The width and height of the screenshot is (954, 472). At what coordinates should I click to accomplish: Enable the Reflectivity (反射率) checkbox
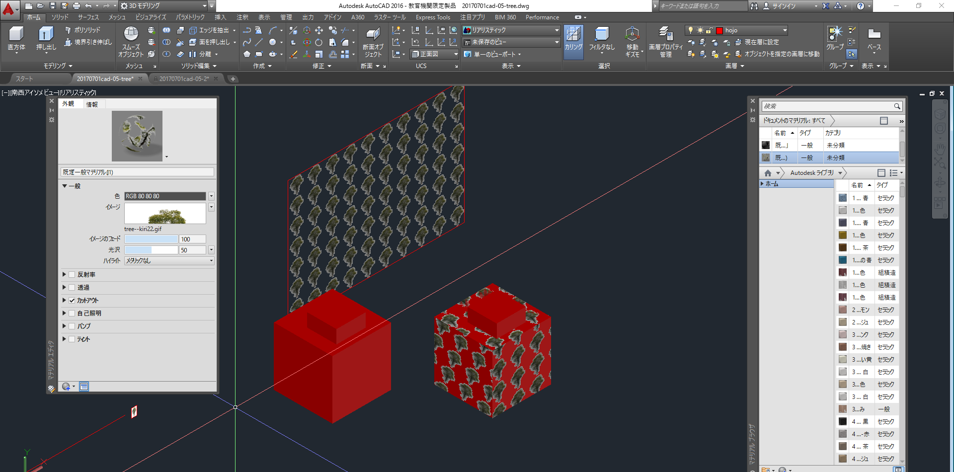(72, 275)
